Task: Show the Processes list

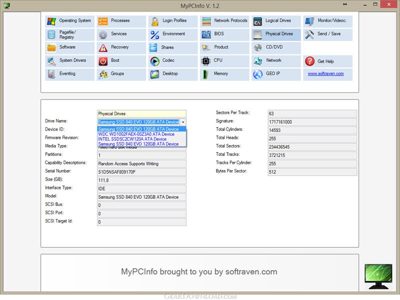Action: click(121, 21)
